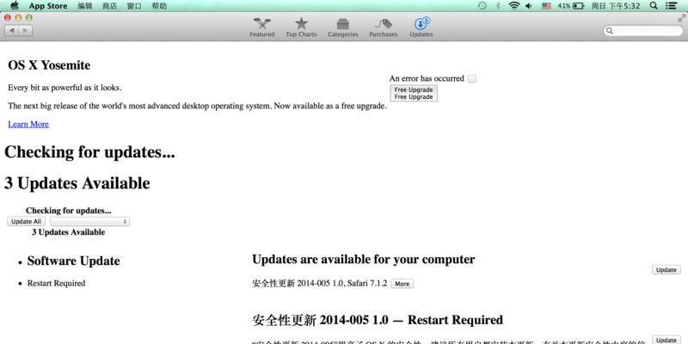Image resolution: width=688 pixels, height=344 pixels.
Task: Click the More button after Safari 7.1.2
Action: point(402,284)
